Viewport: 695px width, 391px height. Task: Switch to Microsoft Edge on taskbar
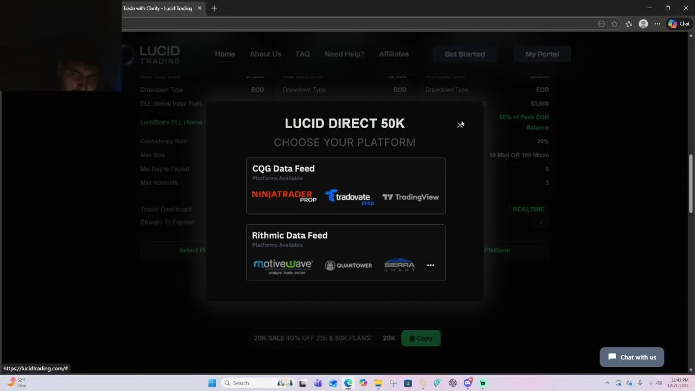click(x=348, y=383)
